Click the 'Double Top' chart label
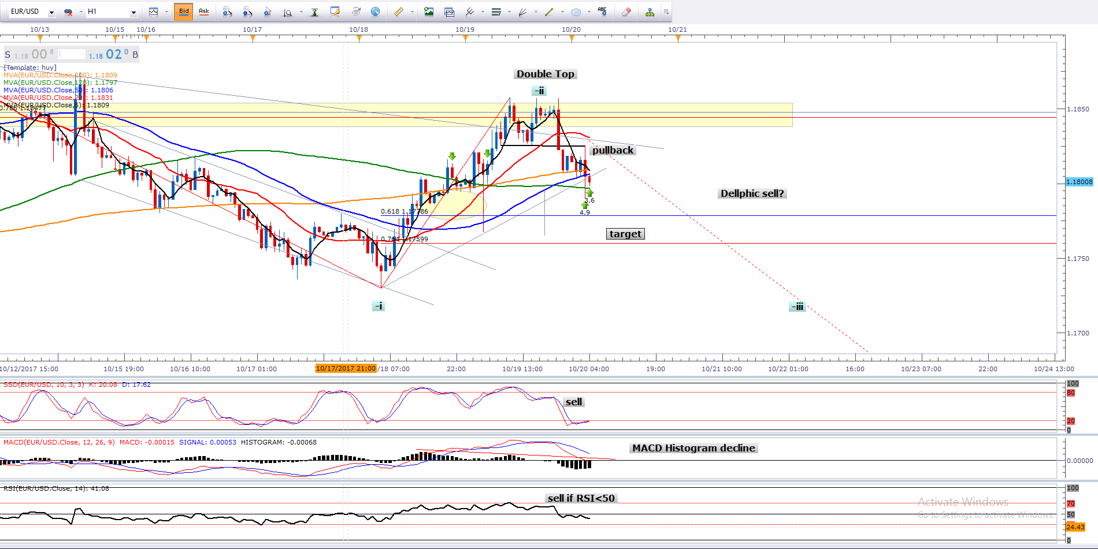 point(545,74)
